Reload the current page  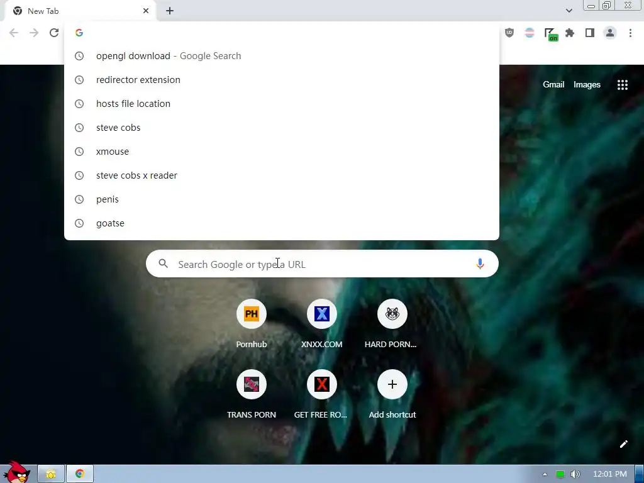tap(54, 33)
